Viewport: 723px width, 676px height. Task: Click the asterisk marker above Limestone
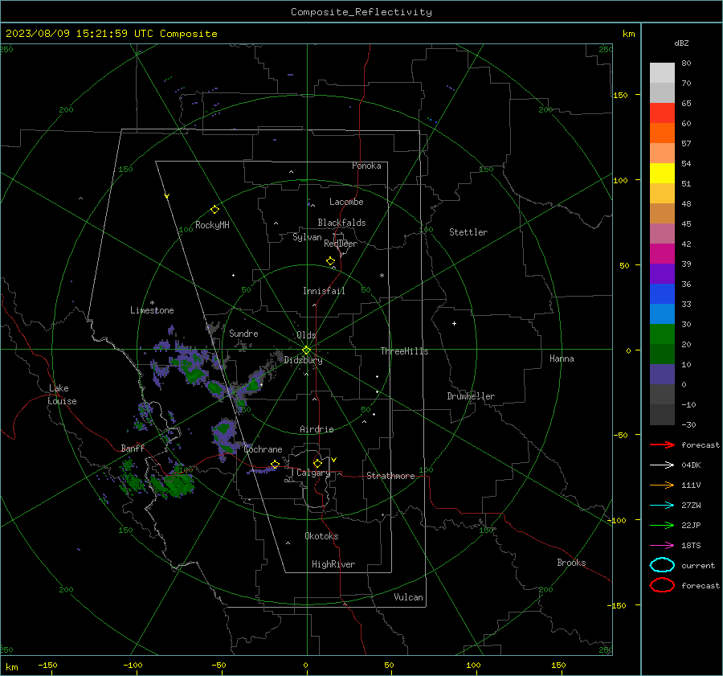point(152,303)
